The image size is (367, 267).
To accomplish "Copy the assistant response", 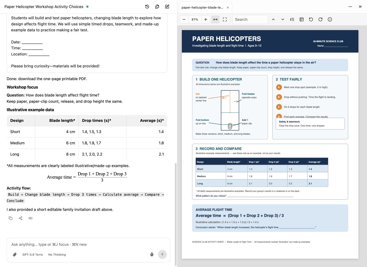I will [x=11, y=218].
